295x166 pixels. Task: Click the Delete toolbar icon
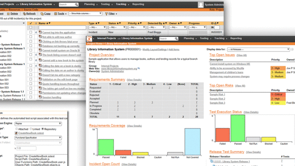pos(8,14)
